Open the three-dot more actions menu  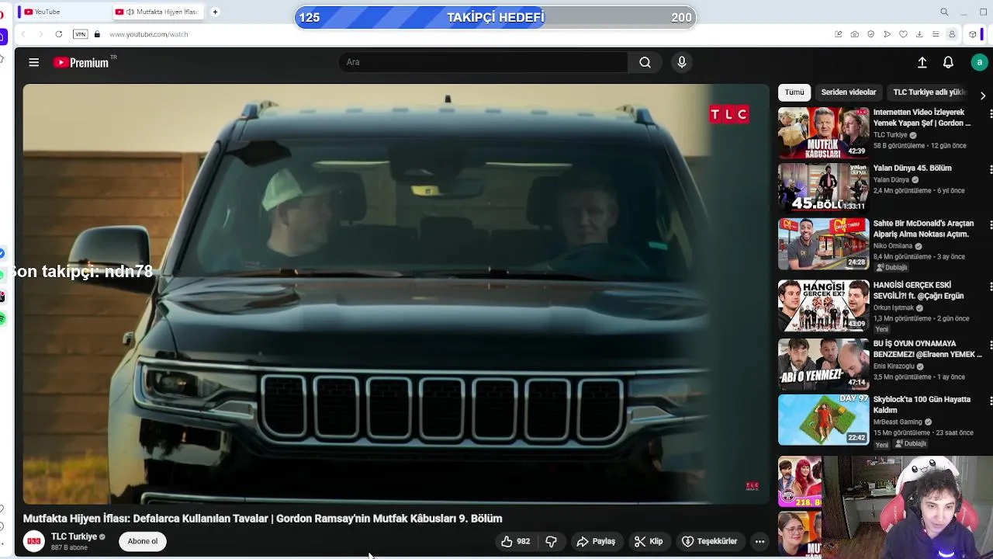coord(760,541)
